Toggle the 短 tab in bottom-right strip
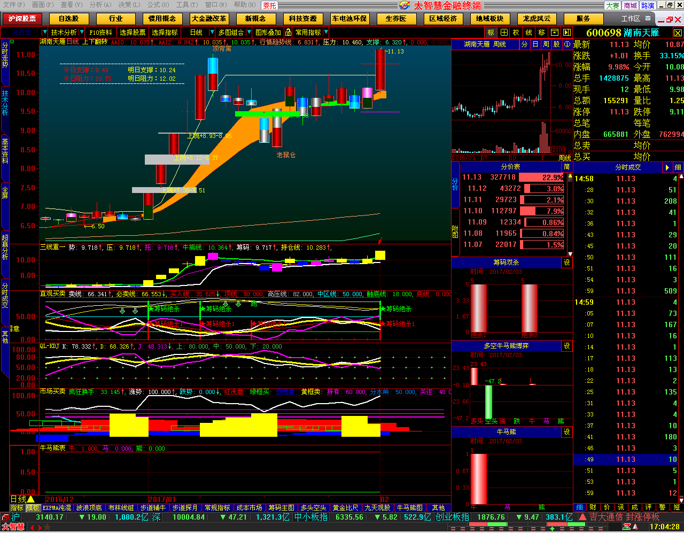This screenshot has width=684, height=533. (x=677, y=507)
